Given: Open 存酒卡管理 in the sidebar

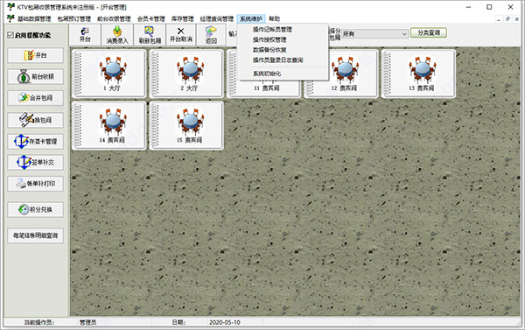Looking at the screenshot, I should pos(36,142).
